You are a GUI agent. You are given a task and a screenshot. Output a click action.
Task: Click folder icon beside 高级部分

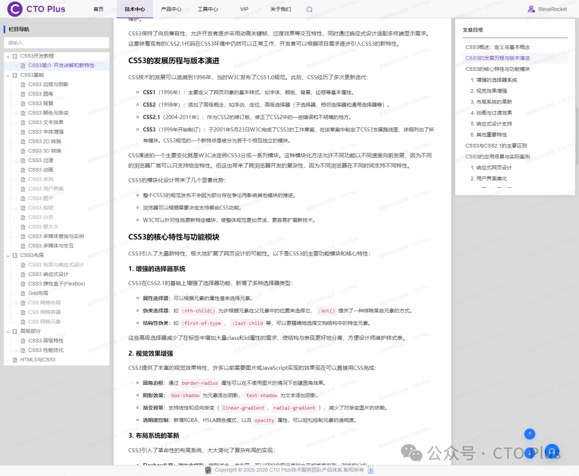(x=15, y=331)
